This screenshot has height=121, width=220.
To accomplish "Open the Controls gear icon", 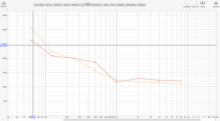I will (216, 3).
